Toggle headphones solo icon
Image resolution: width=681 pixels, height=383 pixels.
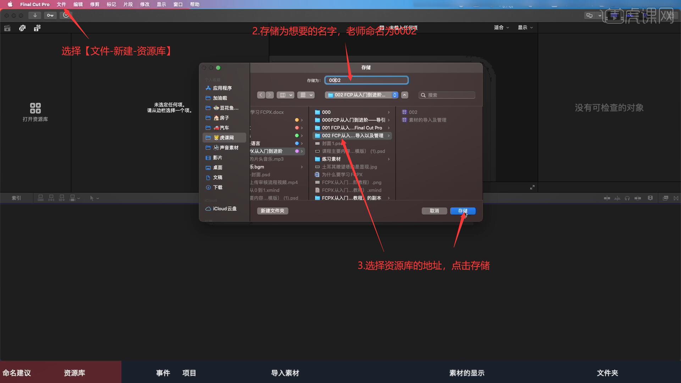[627, 198]
